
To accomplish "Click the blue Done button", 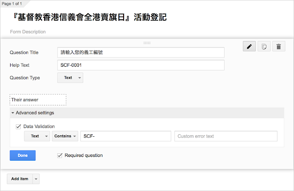I will (23, 155).
